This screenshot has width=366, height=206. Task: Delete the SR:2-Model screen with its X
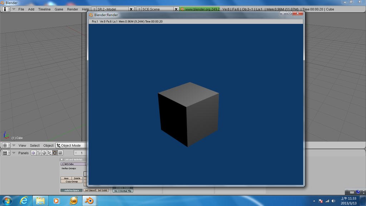pos(131,9)
